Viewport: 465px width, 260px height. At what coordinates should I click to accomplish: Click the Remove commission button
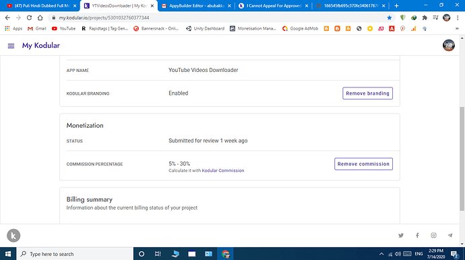coord(363,164)
